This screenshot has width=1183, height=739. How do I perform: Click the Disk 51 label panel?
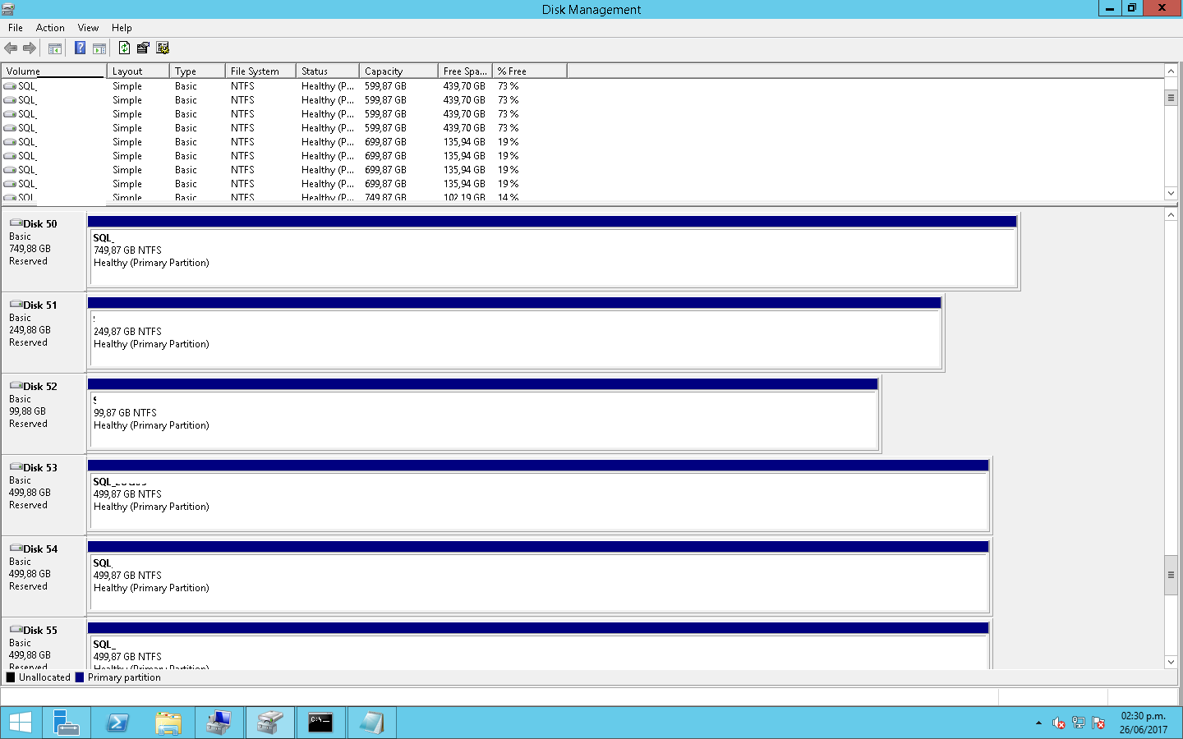tap(44, 332)
